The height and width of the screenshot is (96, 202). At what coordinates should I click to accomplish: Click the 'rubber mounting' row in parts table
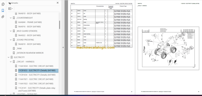[101, 34]
